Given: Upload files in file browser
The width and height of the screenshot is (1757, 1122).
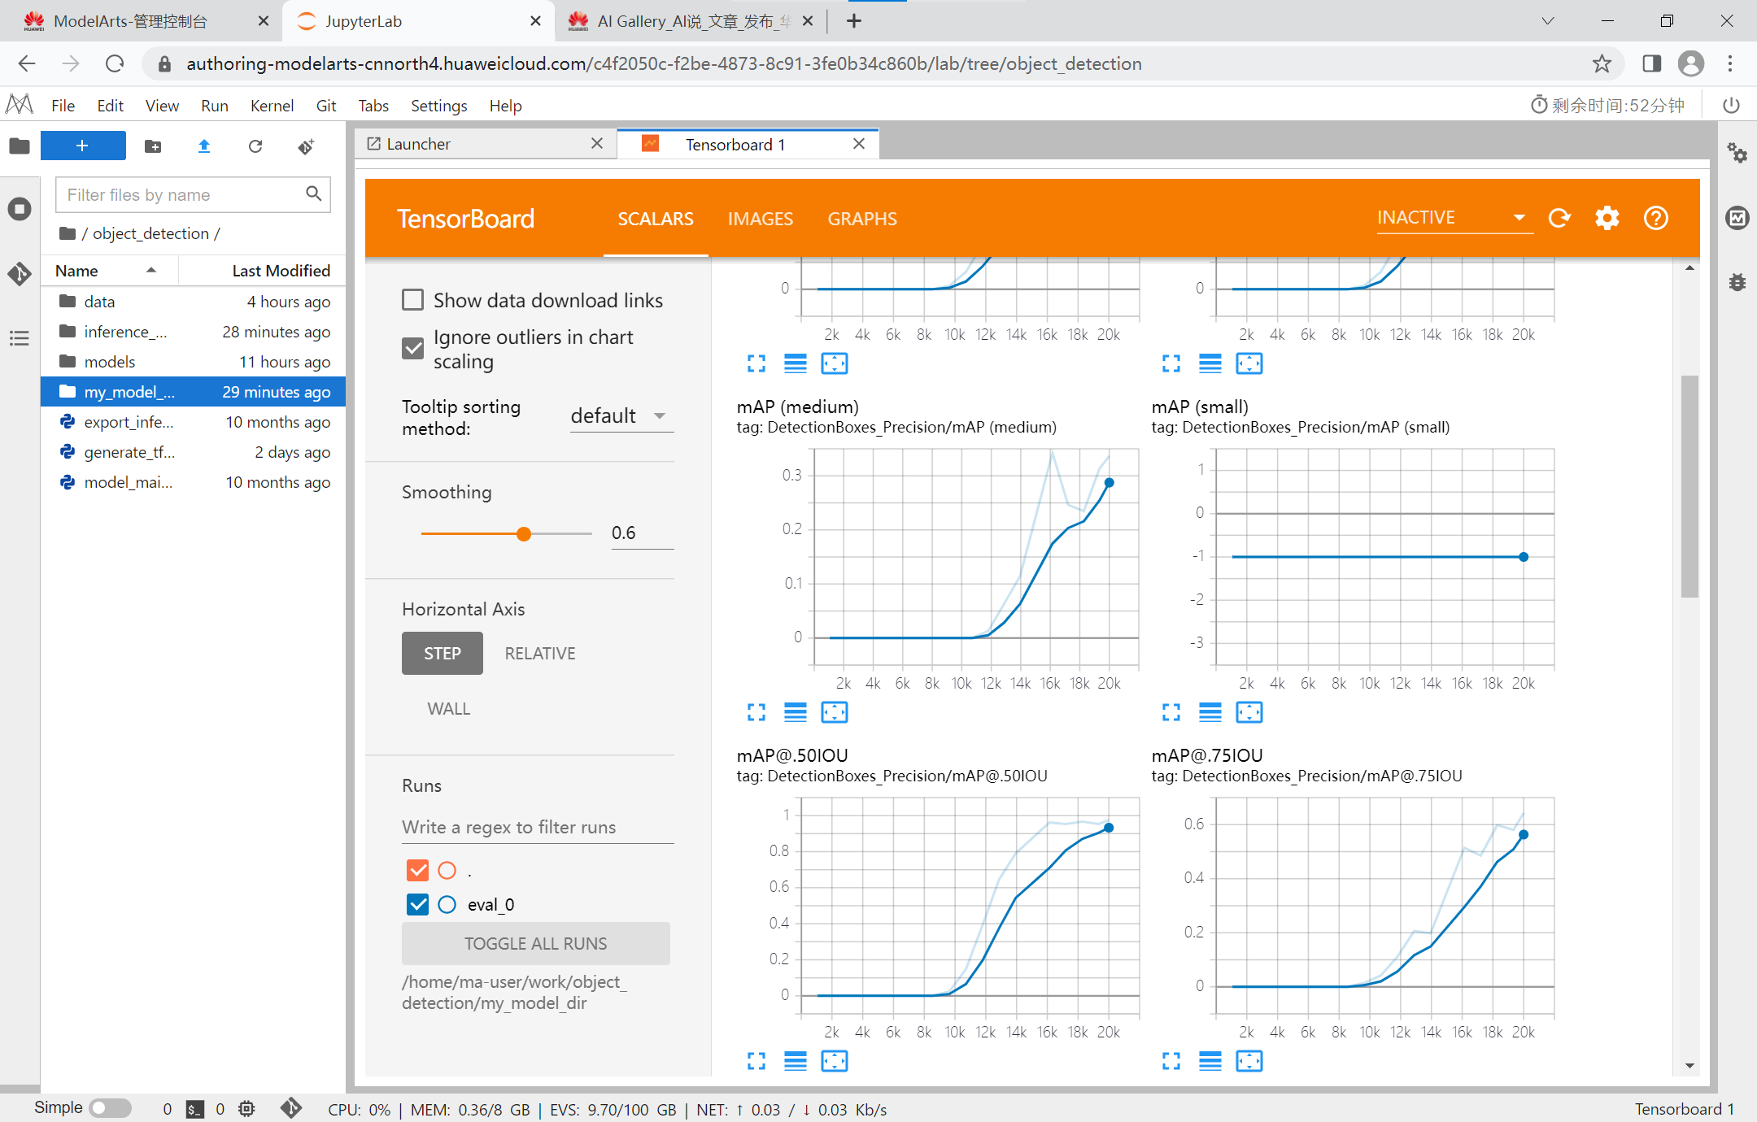Looking at the screenshot, I should [204, 146].
